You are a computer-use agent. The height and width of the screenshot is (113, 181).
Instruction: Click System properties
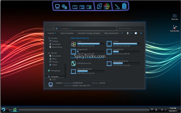(x=67, y=33)
